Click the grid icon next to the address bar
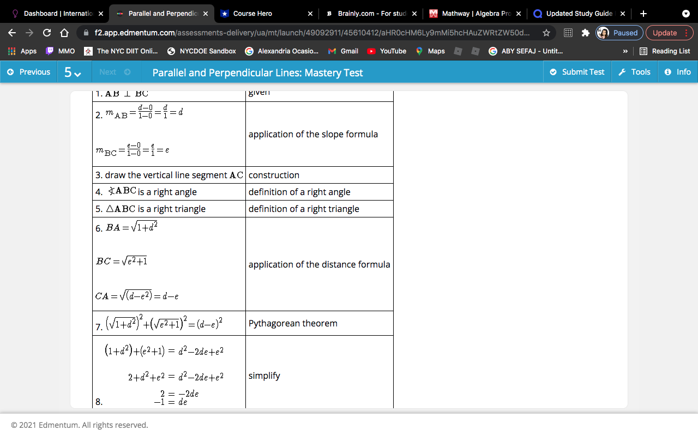This screenshot has width=698, height=436. (567, 33)
